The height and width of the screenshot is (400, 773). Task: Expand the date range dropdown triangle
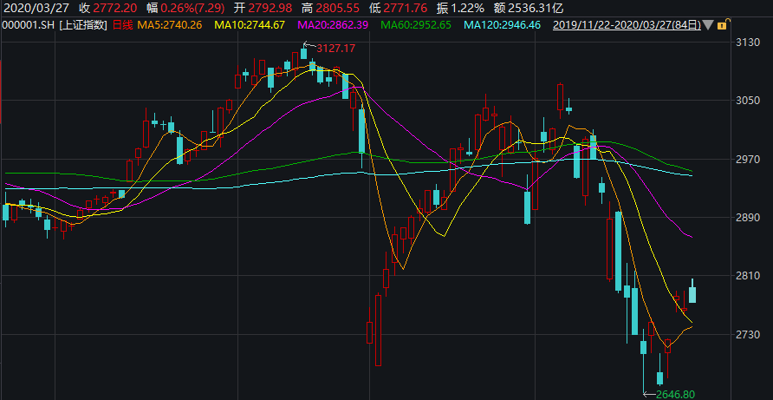click(708, 24)
